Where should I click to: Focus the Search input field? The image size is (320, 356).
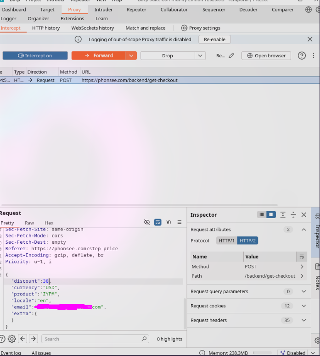pos(95,339)
